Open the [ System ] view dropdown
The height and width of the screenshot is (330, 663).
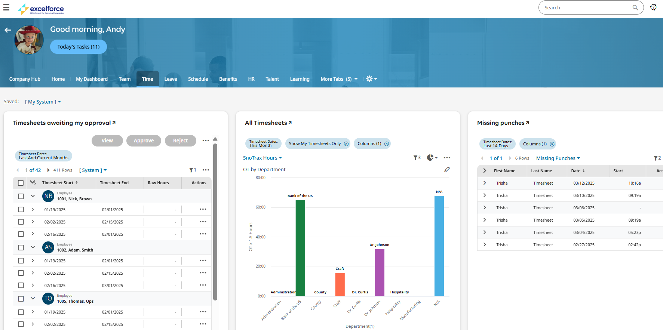93,170
